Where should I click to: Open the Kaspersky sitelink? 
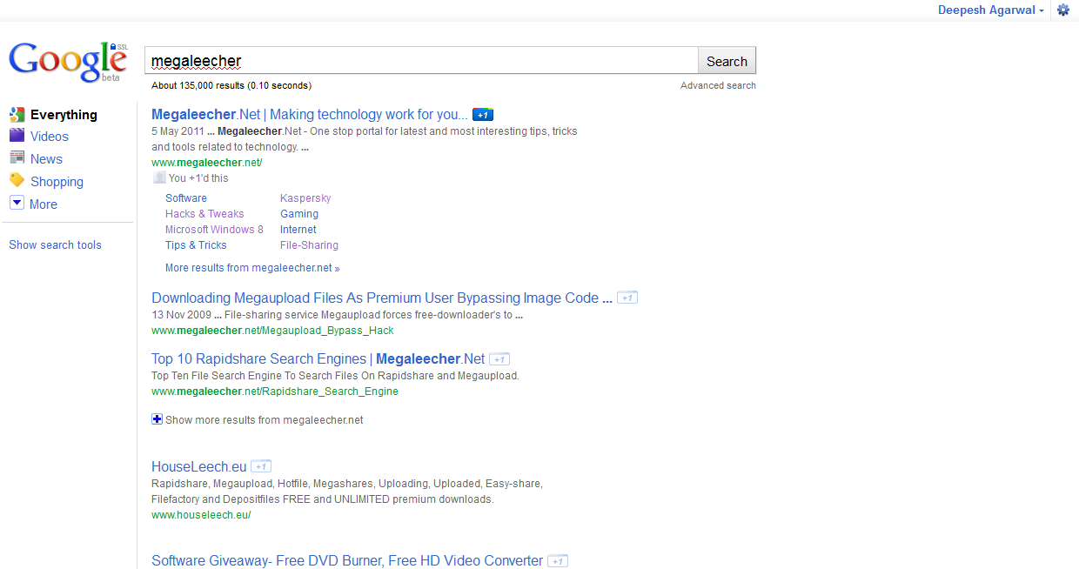(305, 197)
